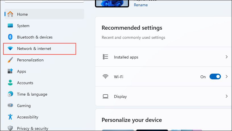This screenshot has width=232, height=131.
Task: Click the Bluetooth icon in sidebar
Action: [10, 37]
